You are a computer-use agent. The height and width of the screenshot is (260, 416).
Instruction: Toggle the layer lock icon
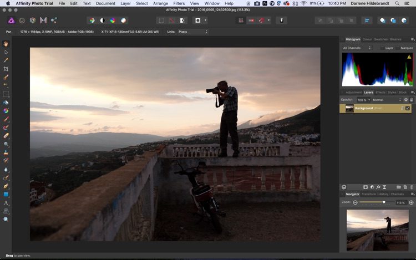[x=412, y=100]
